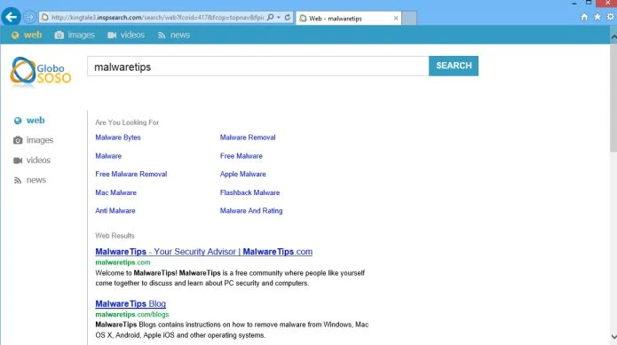The width and height of the screenshot is (617, 345).
Task: Switch to 'images' in top navigation bar
Action: click(x=81, y=35)
